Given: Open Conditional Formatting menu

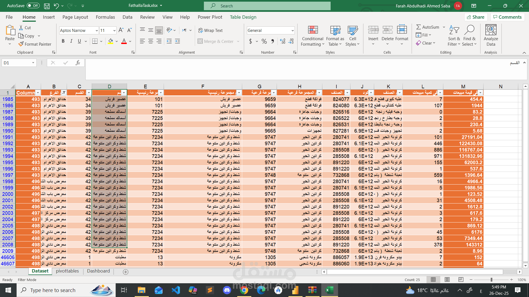Looking at the screenshot, I should [x=312, y=36].
